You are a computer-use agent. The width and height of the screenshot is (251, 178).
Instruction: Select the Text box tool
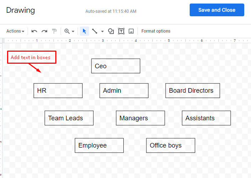point(121,31)
